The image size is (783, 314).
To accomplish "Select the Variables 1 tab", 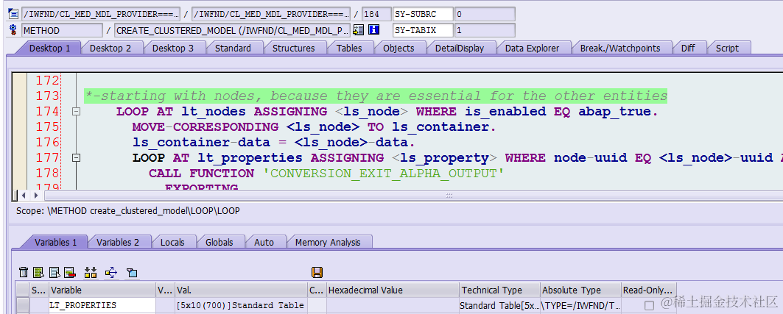I will 55,242.
